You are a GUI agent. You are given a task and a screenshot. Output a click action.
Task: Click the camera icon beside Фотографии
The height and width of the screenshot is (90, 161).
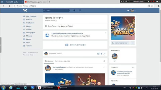[24, 33]
